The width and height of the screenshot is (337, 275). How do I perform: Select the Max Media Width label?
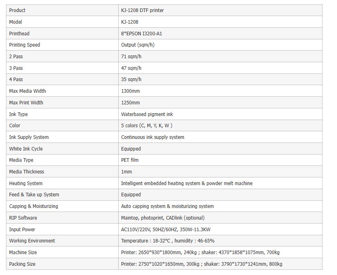(27, 91)
